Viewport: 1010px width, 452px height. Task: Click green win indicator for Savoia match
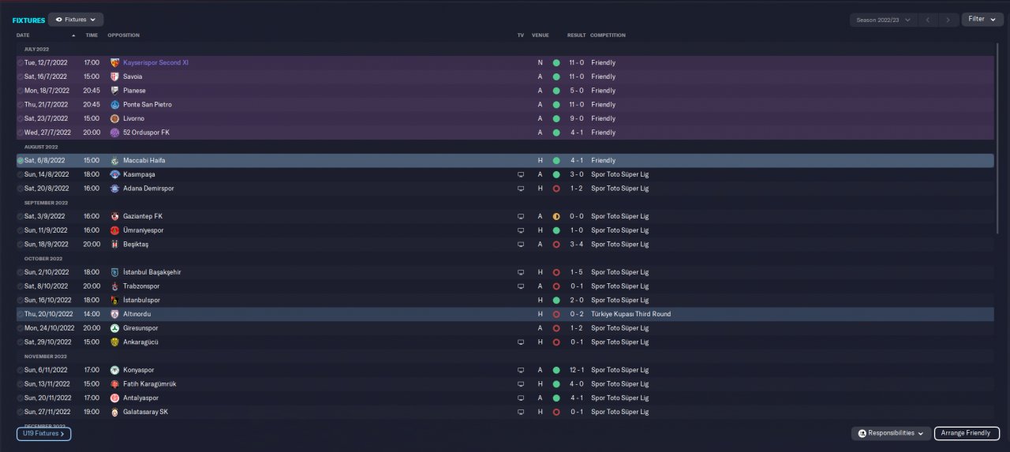[555, 77]
